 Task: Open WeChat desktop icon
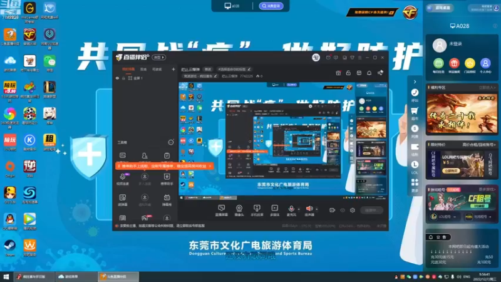point(49,63)
